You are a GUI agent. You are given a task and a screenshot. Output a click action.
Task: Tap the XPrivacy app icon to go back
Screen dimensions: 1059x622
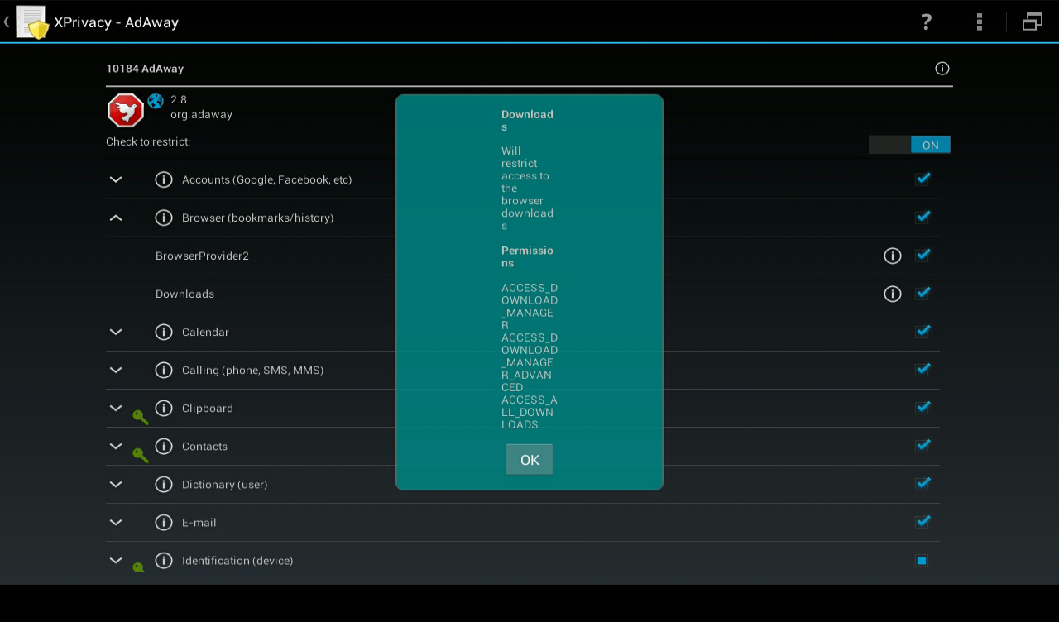(32, 22)
